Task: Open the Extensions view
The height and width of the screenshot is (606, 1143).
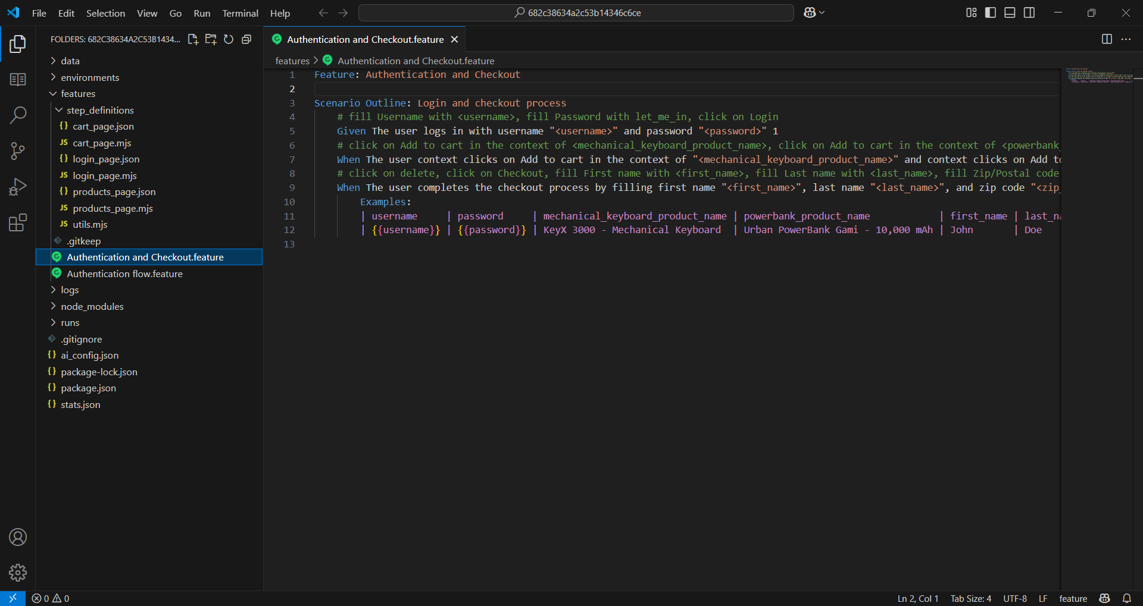Action: tap(18, 223)
